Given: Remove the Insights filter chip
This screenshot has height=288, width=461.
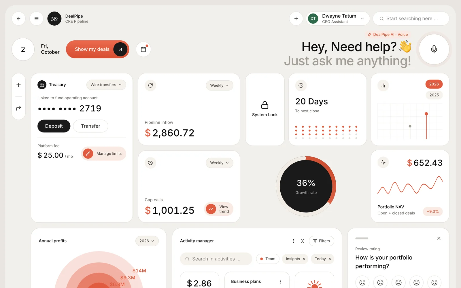Looking at the screenshot, I should pos(304,259).
